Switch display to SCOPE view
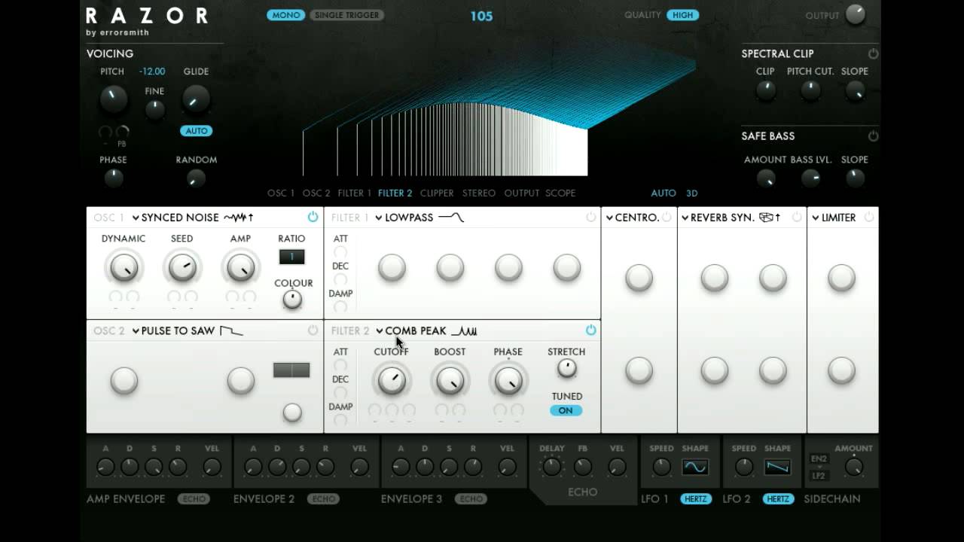The height and width of the screenshot is (542, 964). 560,193
